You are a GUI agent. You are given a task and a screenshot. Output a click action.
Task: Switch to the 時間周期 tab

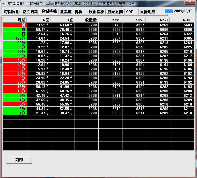(12, 12)
